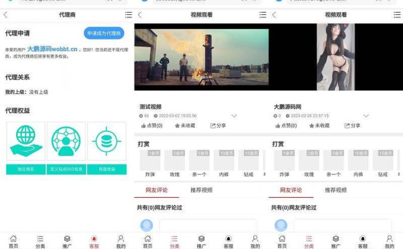Share the 测试视频 video
The image size is (403, 249).
[x=218, y=126]
